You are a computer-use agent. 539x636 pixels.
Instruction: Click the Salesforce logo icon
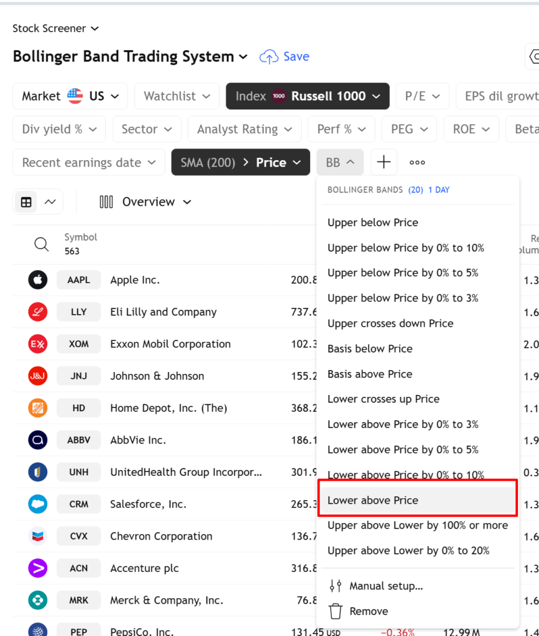coord(38,504)
